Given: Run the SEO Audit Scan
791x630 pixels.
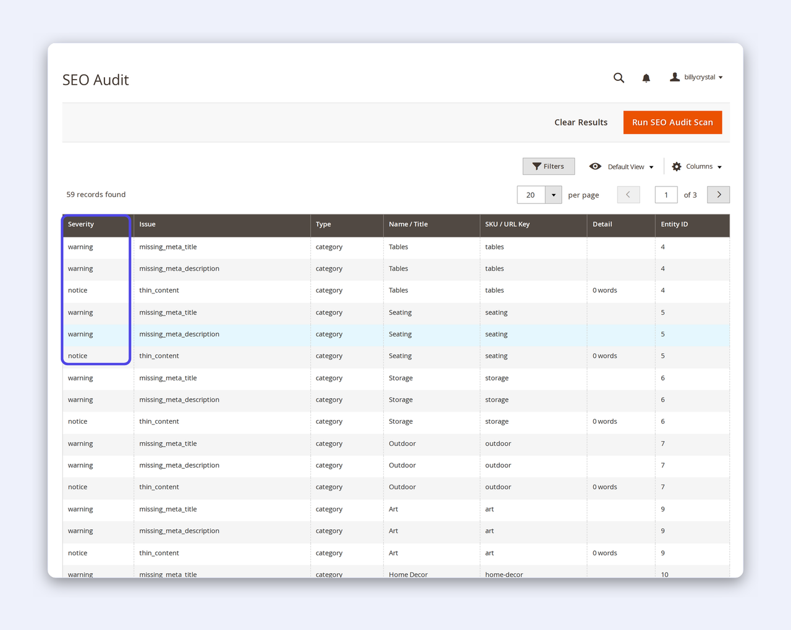Looking at the screenshot, I should coord(672,122).
